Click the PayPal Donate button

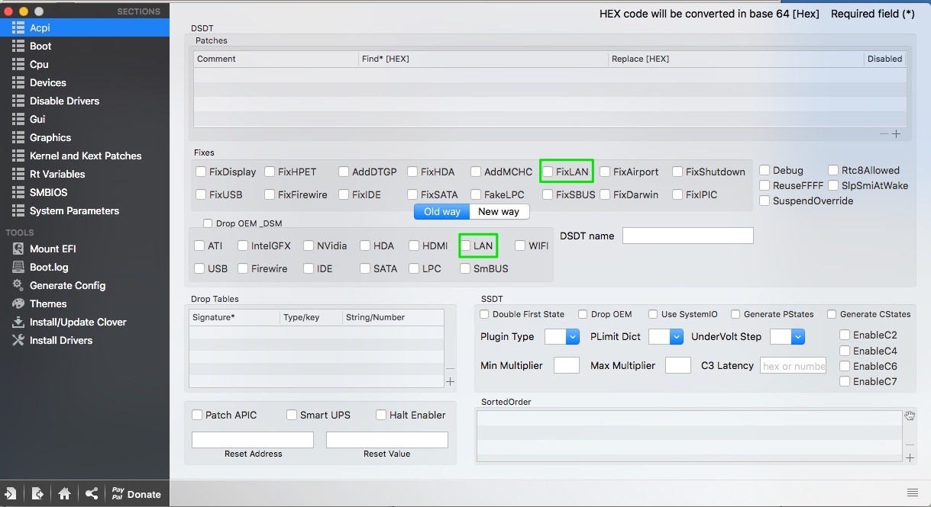(136, 494)
